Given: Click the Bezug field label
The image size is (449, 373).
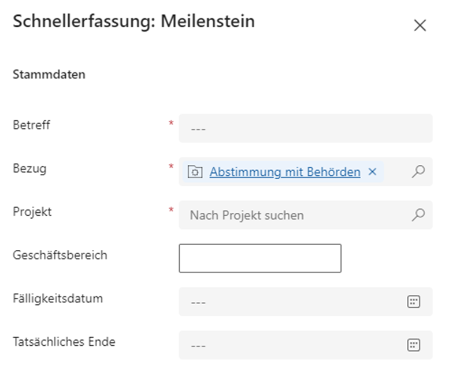Looking at the screenshot, I should [x=29, y=168].
